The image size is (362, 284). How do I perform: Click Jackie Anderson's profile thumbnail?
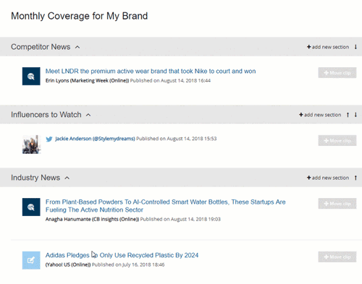click(32, 145)
